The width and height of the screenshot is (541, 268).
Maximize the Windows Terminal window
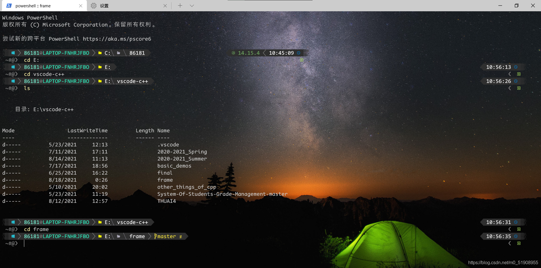(x=516, y=6)
